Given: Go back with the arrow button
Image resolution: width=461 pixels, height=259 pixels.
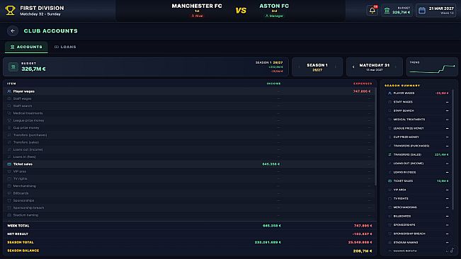Looking at the screenshot, I should click(x=13, y=31).
